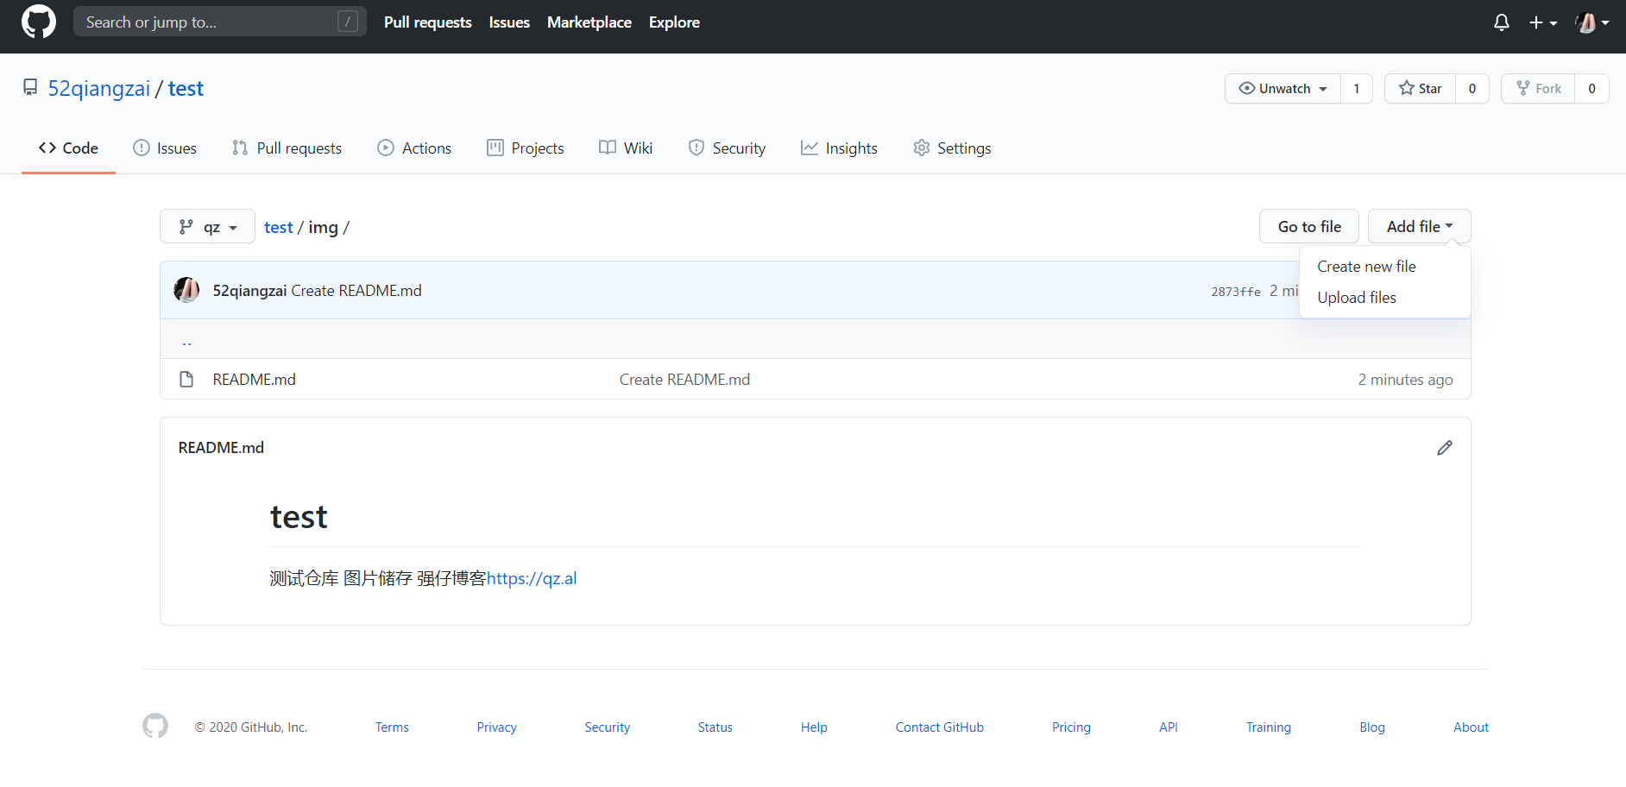Star the test repository

(x=1420, y=89)
